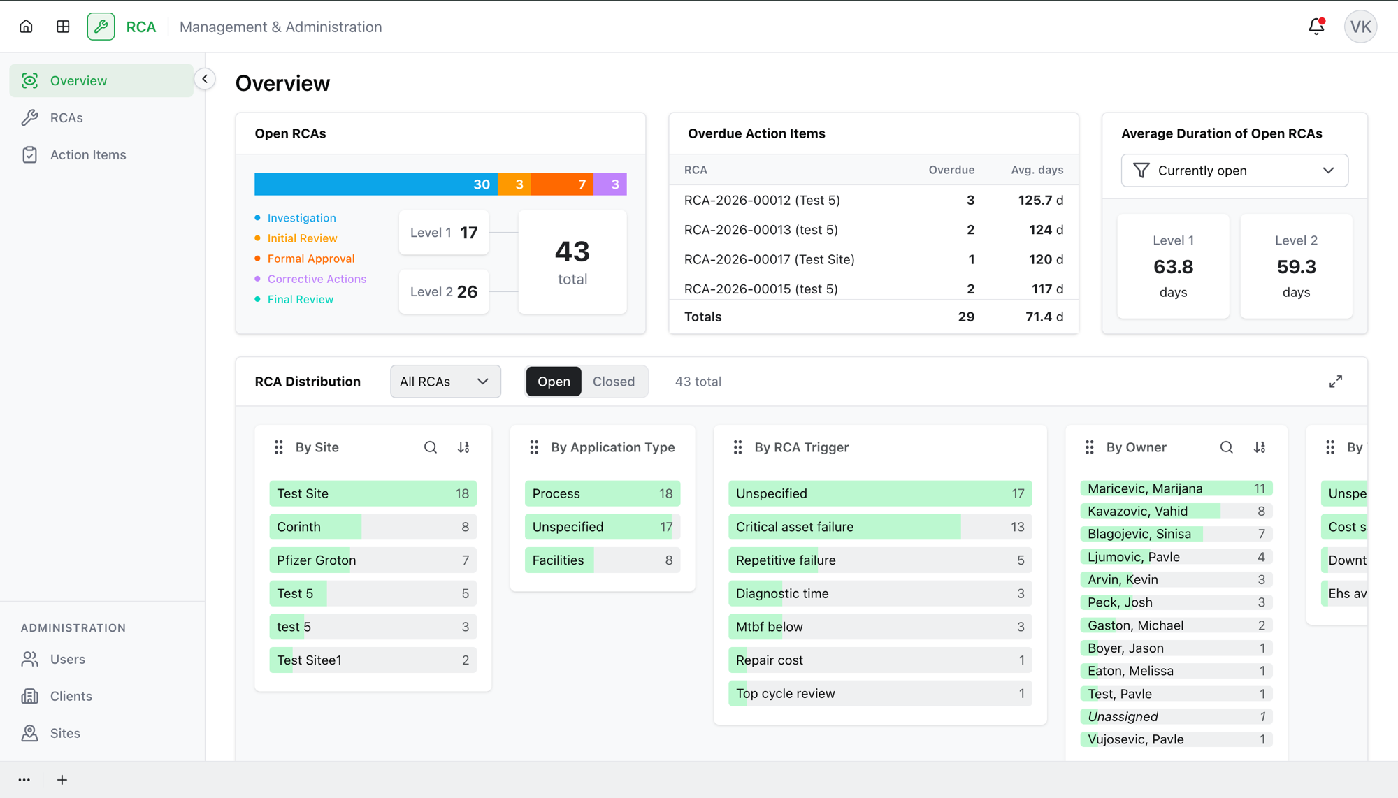Open RCA-2026-00013 (test 5) row

[873, 229]
